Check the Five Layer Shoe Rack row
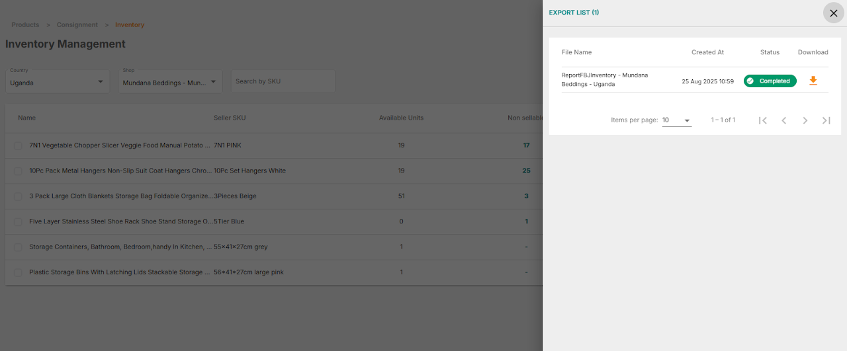847x351 pixels. click(18, 221)
